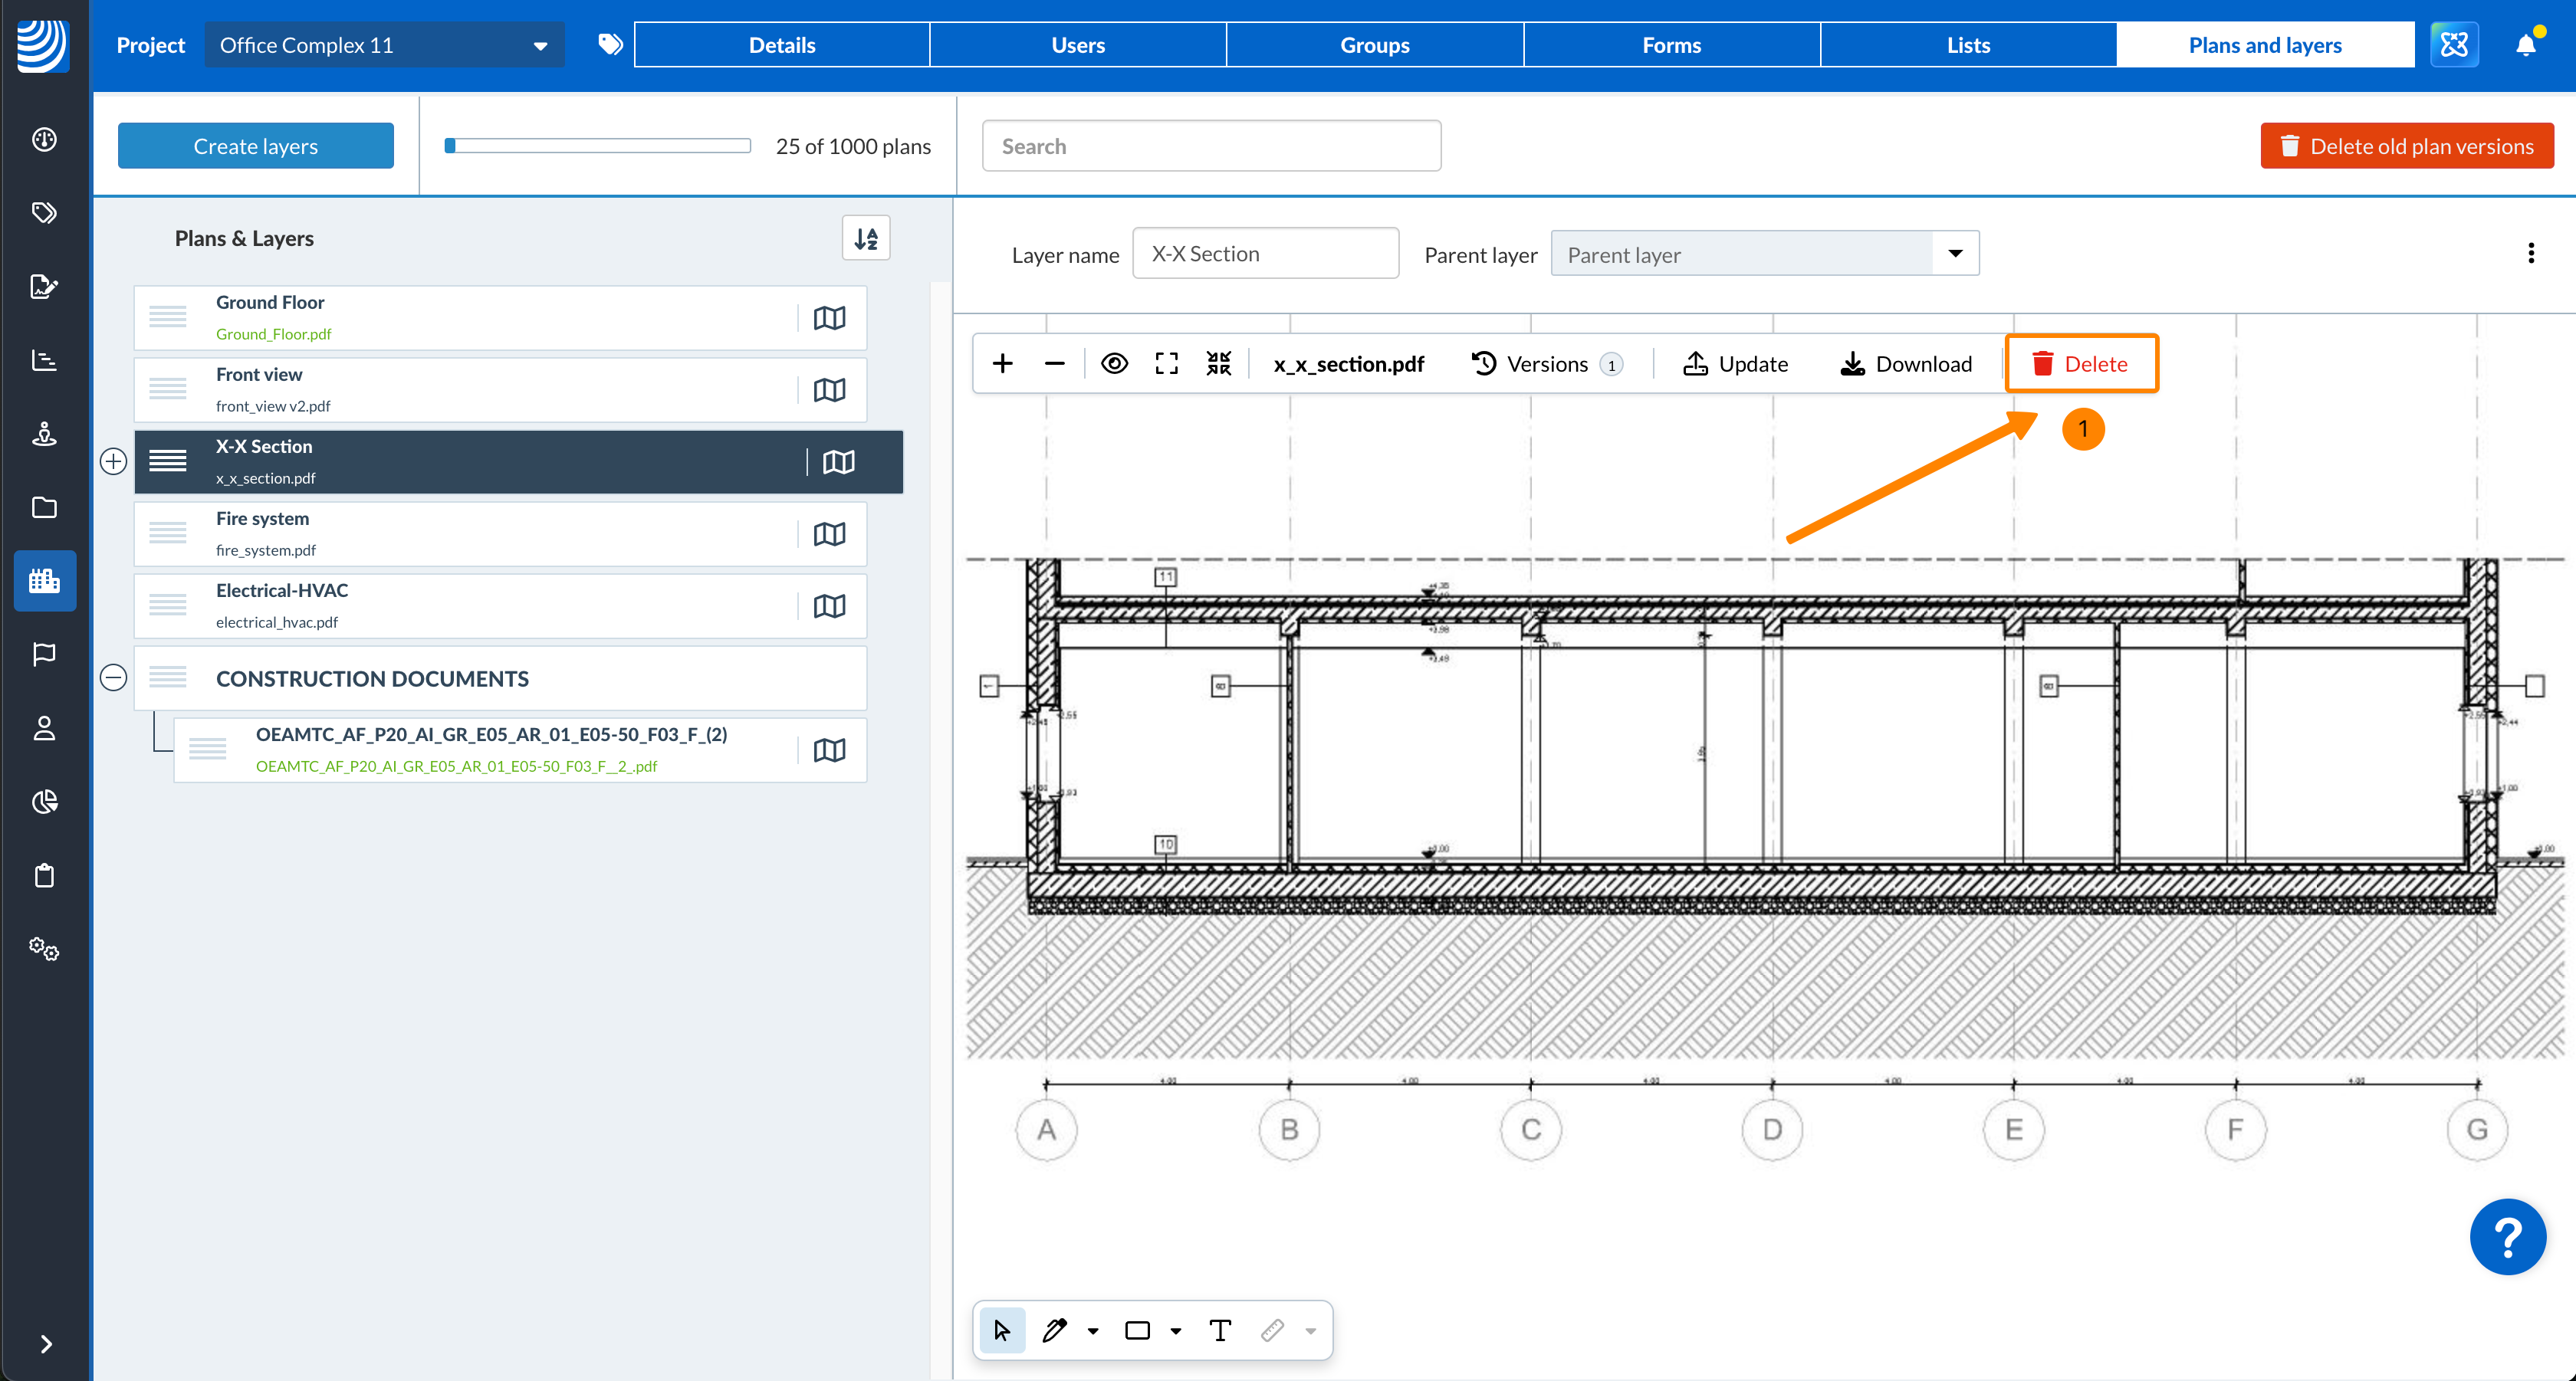Open the Parent layer dropdown
2576x1381 pixels.
click(x=1764, y=254)
